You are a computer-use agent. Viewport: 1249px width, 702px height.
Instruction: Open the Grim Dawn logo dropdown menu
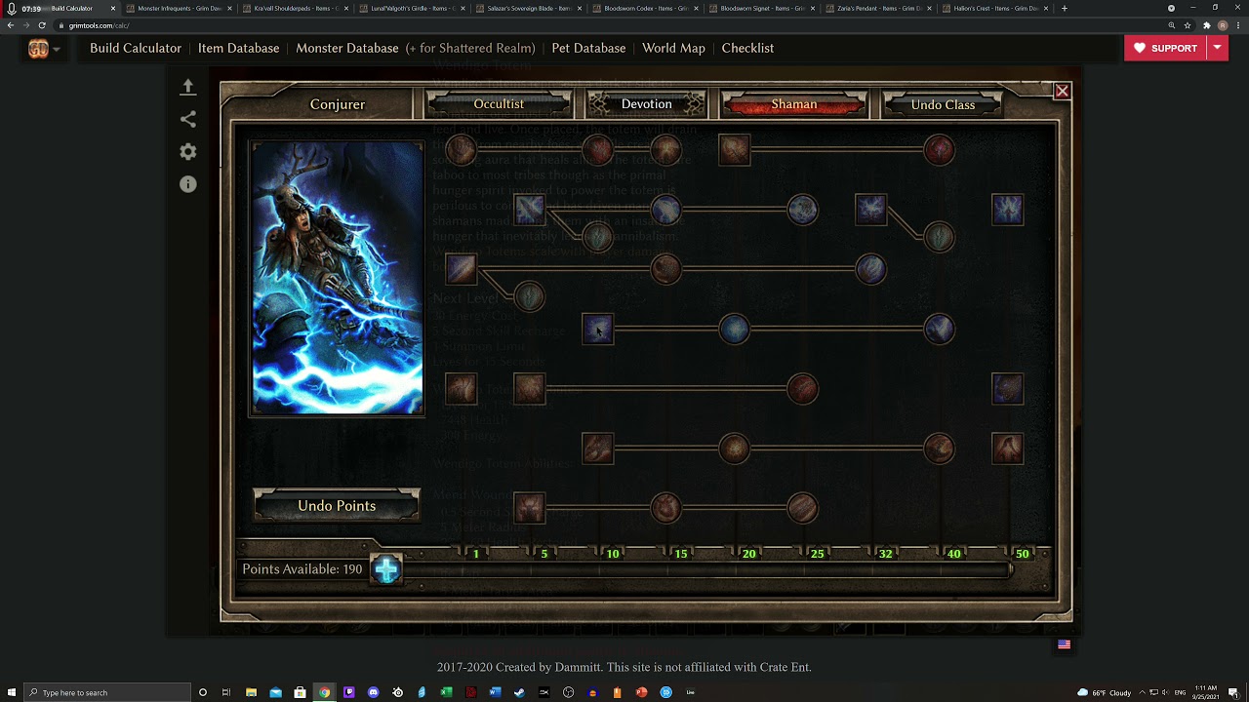click(x=43, y=49)
